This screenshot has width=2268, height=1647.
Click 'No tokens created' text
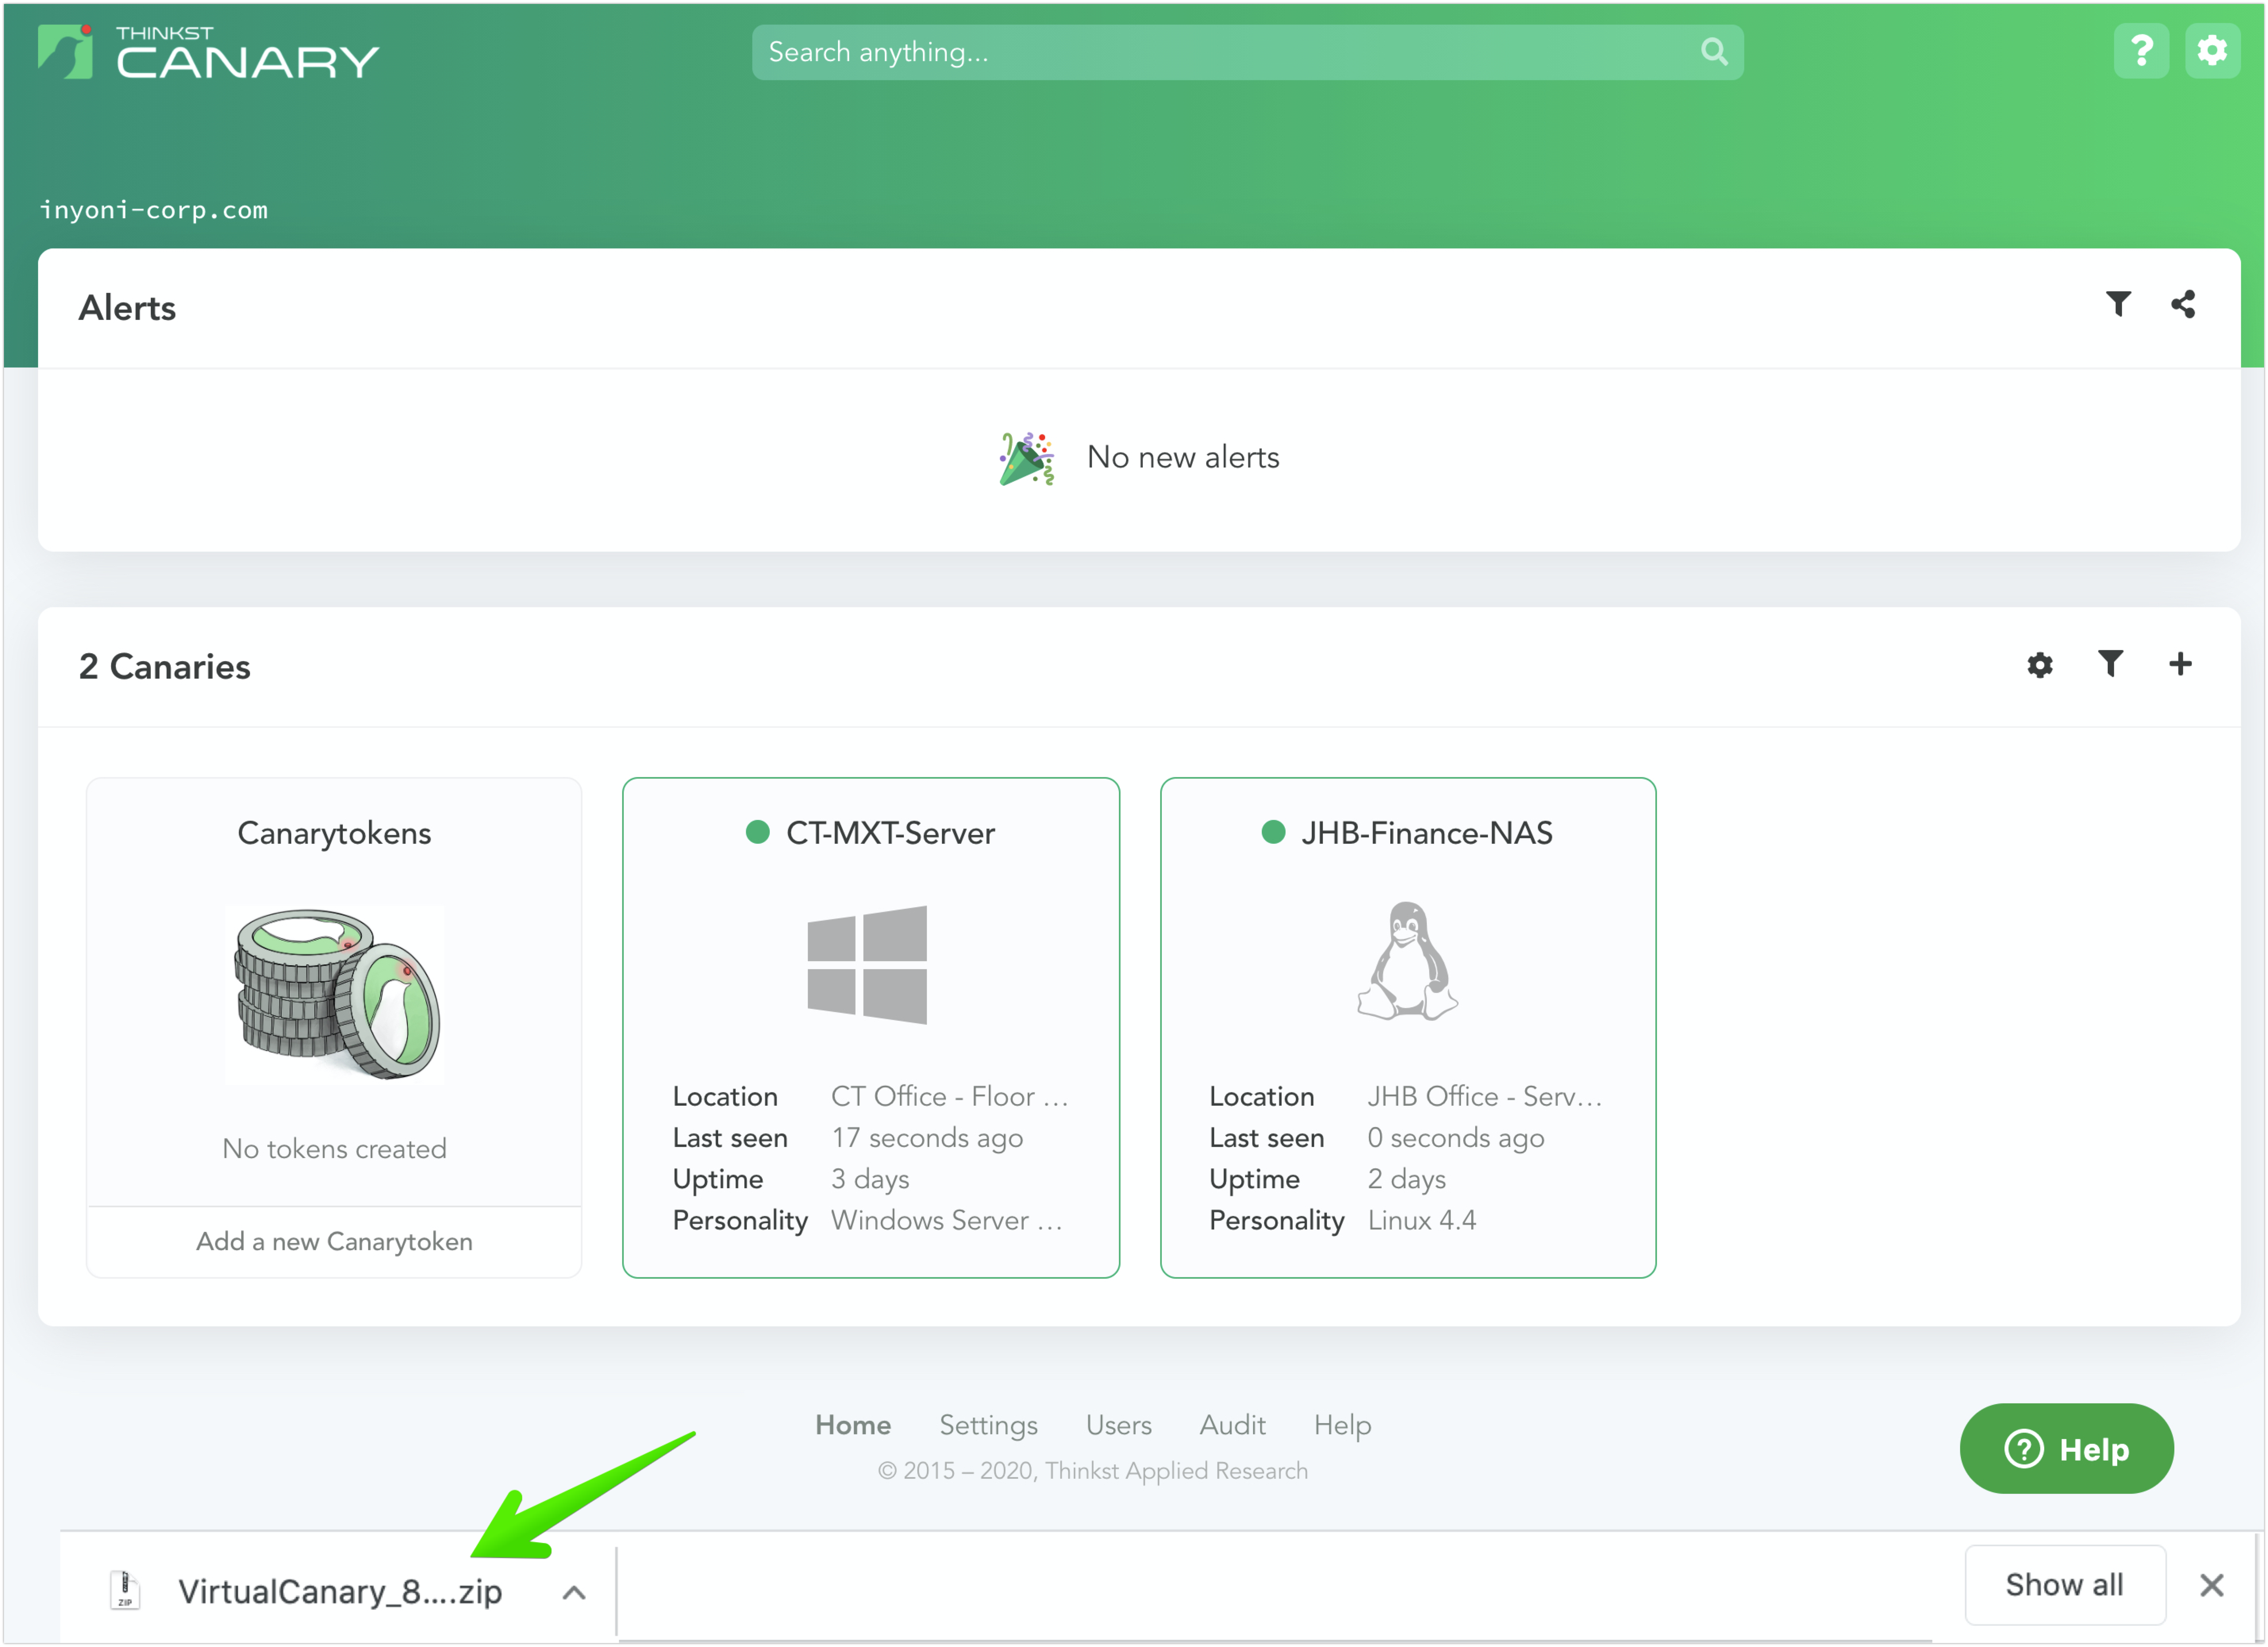click(x=334, y=1148)
